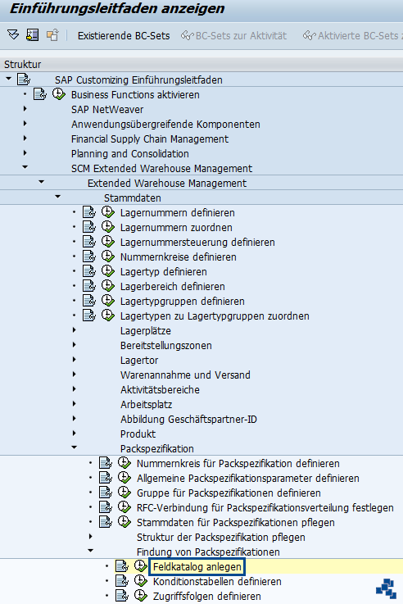
Task: Select Stammdaten für Packspezifikationen pflegen entry
Action: [x=236, y=523]
